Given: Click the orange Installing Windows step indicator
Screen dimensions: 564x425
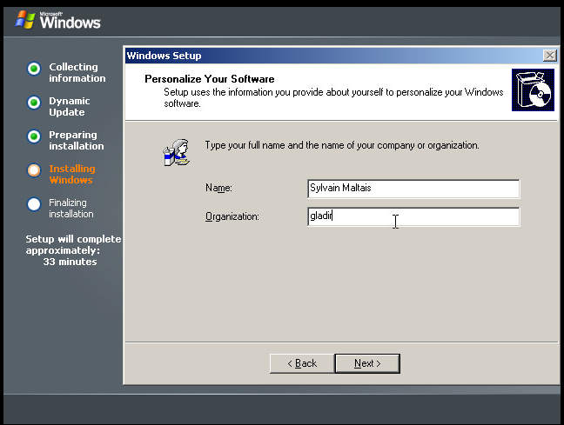Looking at the screenshot, I should point(34,170).
